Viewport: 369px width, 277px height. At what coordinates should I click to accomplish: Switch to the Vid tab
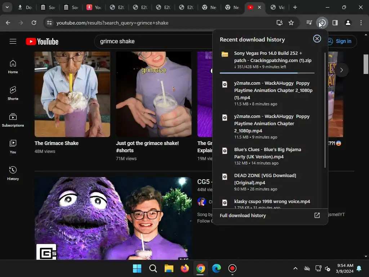(x=278, y=7)
